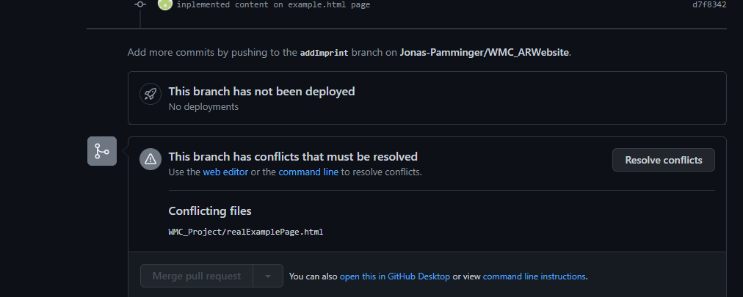This screenshot has width=743, height=297.
Task: View command line instructions link
Action: 534,276
